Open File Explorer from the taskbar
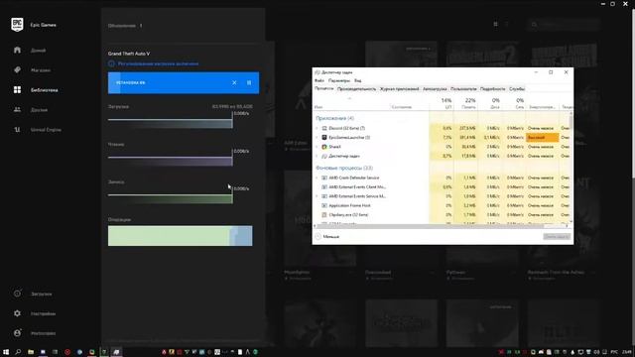The image size is (635, 357). (x=31, y=352)
